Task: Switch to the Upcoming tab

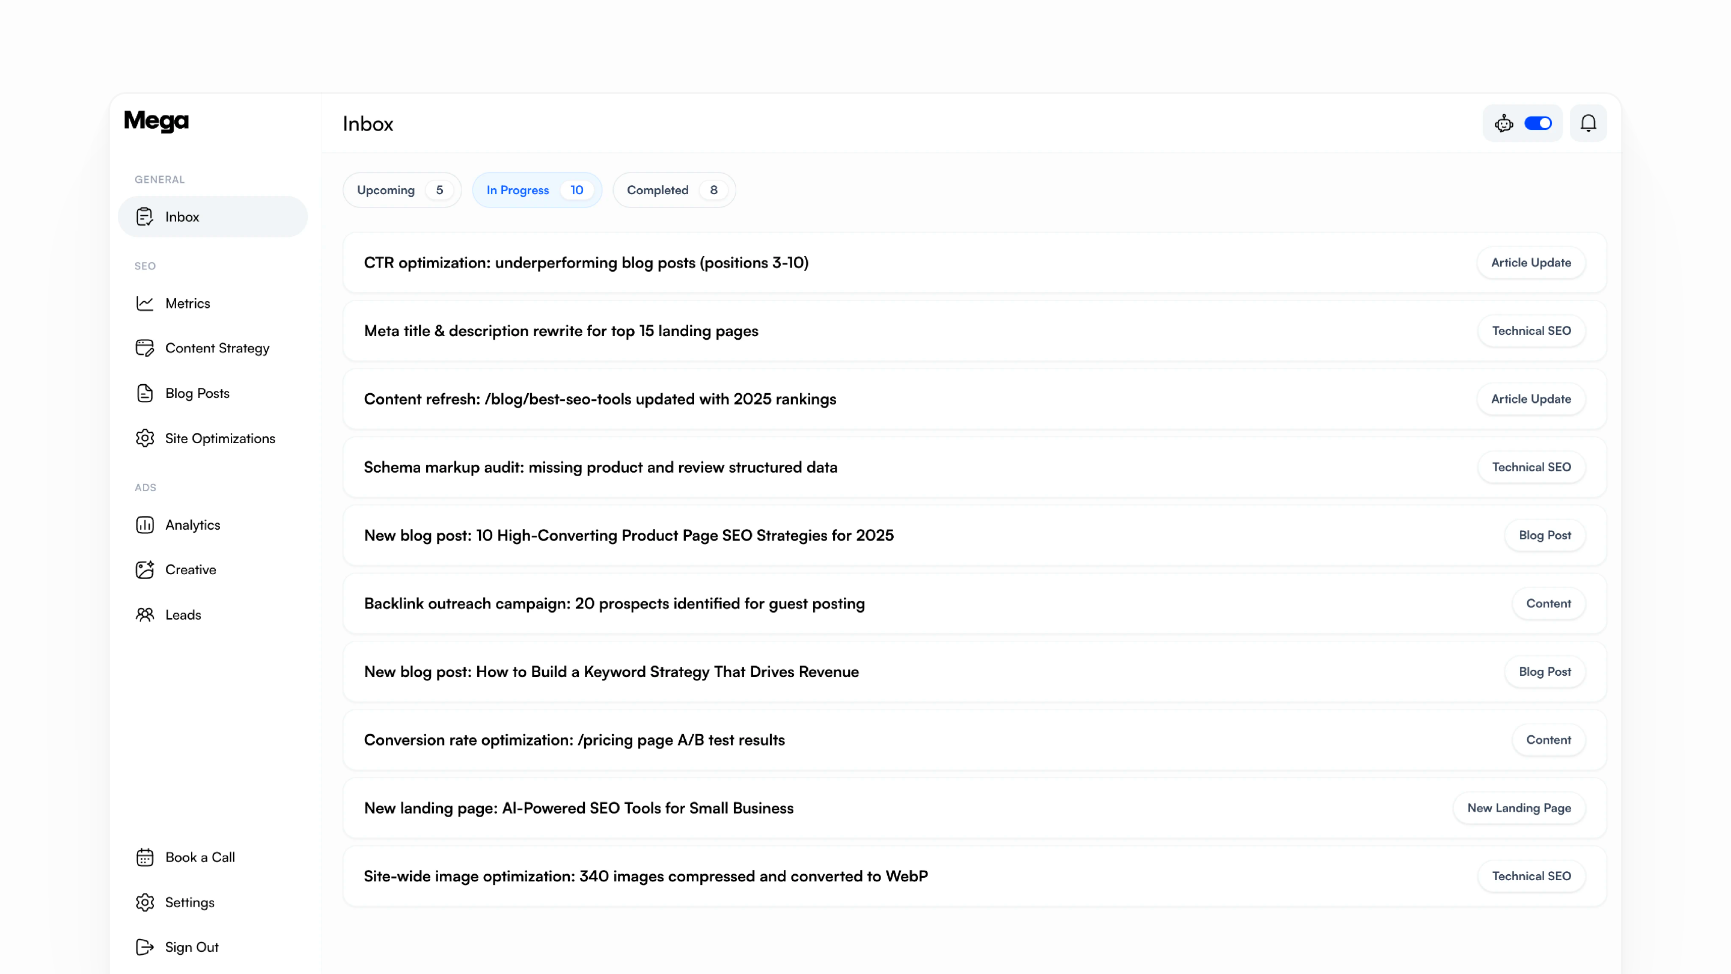Action: click(401, 190)
